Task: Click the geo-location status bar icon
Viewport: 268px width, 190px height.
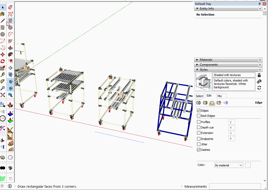Action: coord(2,186)
